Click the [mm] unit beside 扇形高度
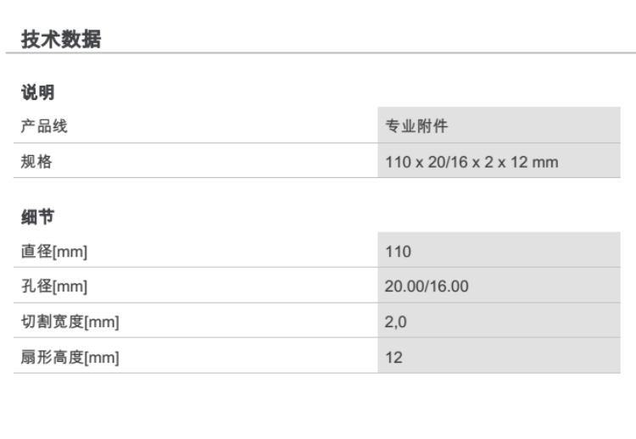Screen dimensions: 636x439 click(x=101, y=358)
